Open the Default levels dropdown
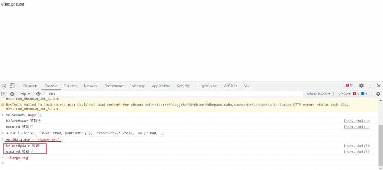Viewport: 383px width, 170px height. click(x=318, y=94)
